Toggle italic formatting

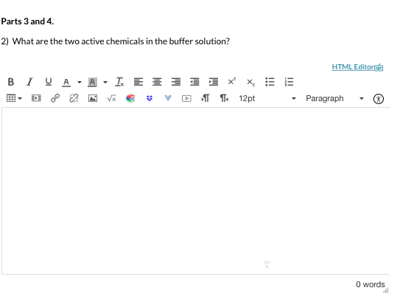coord(29,82)
